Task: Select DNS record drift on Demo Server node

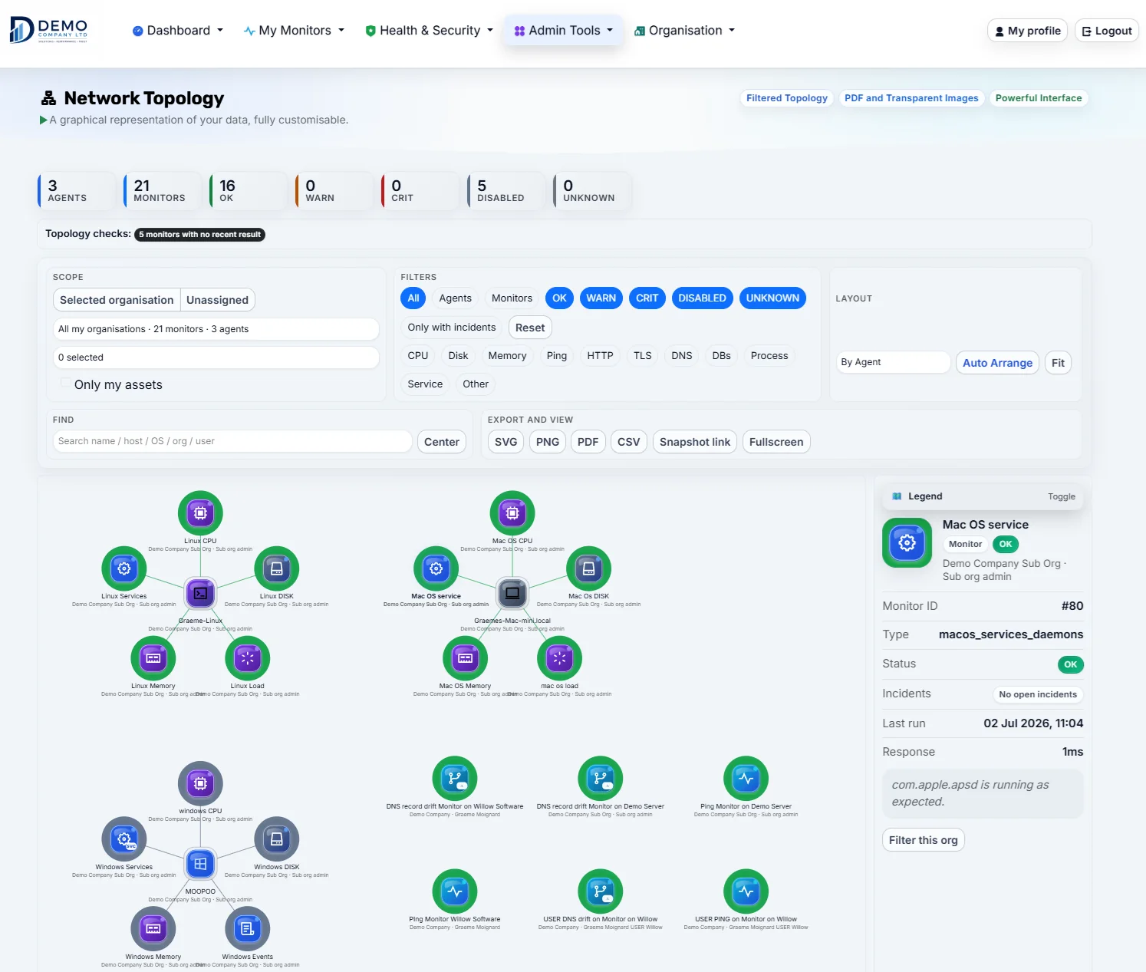Action: click(600, 779)
